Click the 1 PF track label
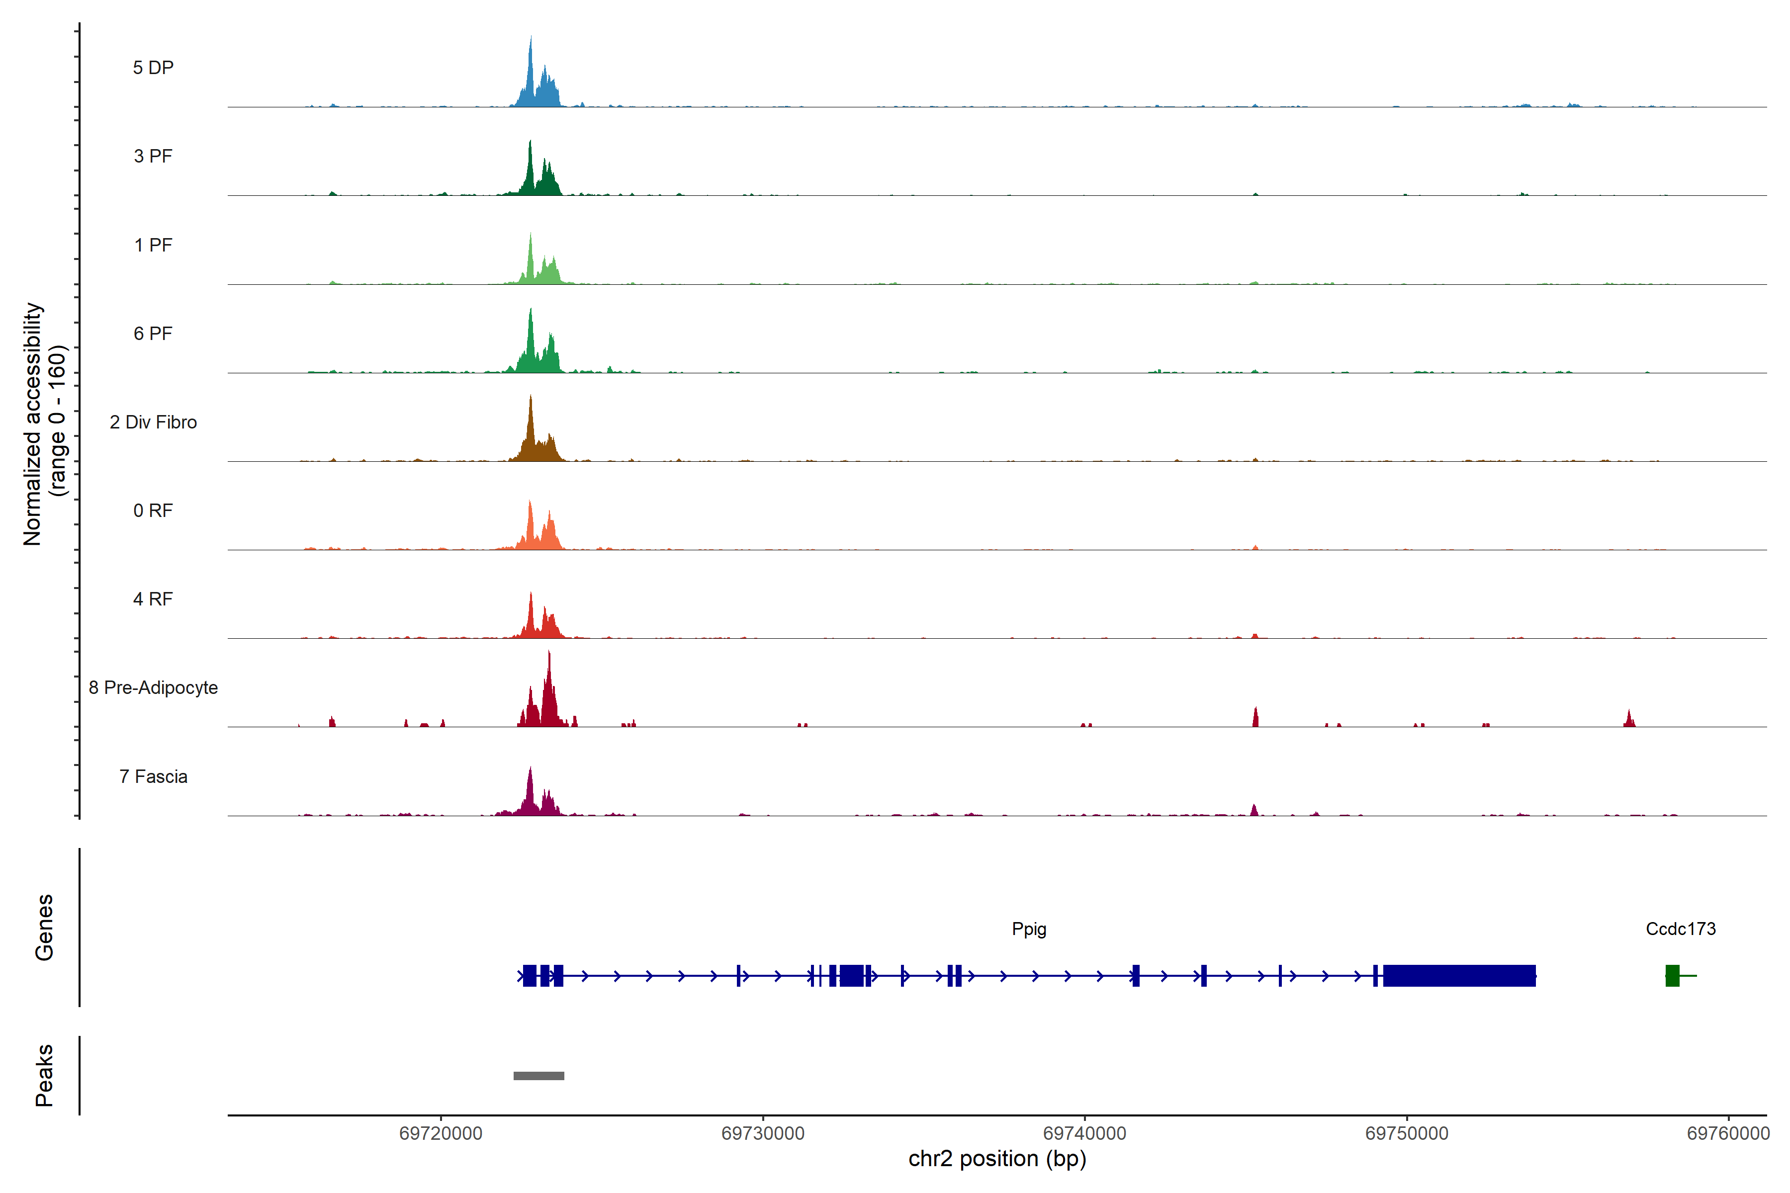The image size is (1790, 1193). (153, 245)
